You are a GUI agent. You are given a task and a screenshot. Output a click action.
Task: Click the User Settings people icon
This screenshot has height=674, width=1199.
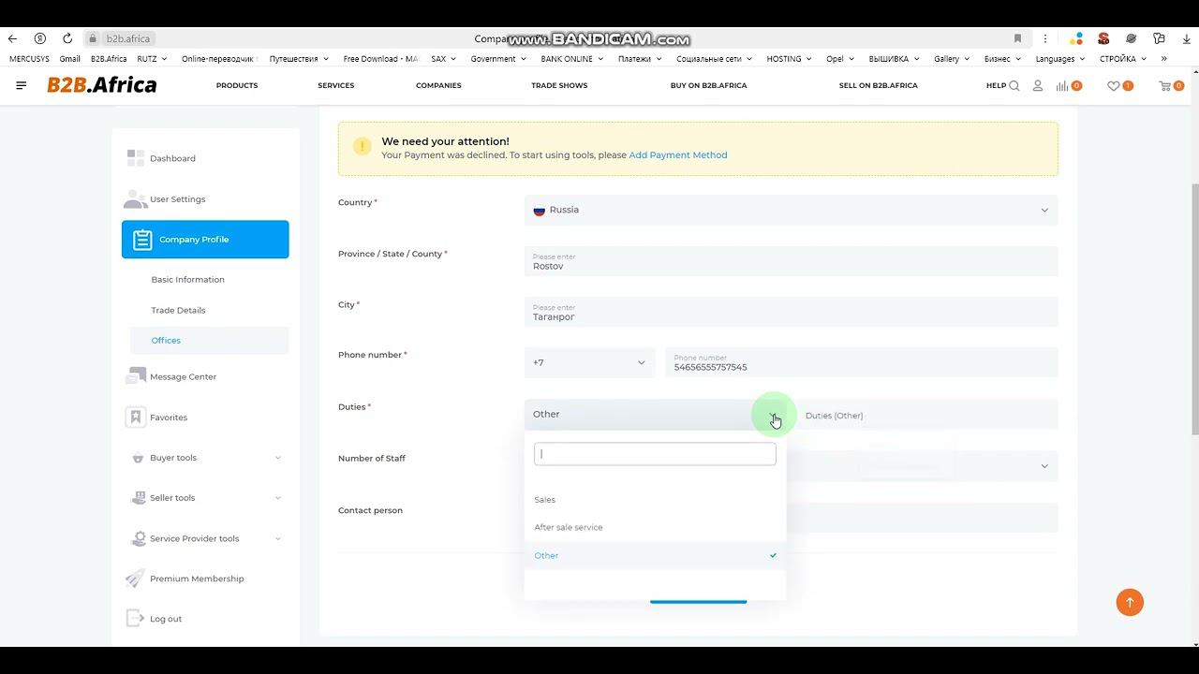136,199
